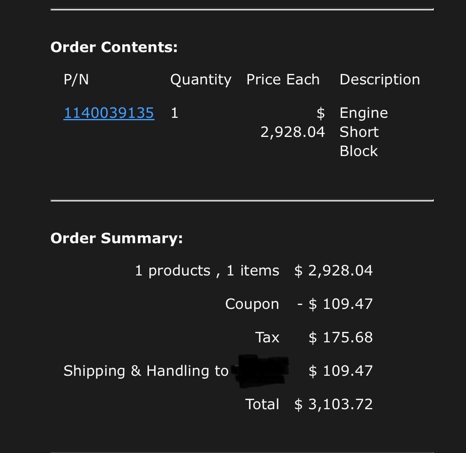
Task: Click the $ 175.68 tax amount
Action: pos(341,338)
